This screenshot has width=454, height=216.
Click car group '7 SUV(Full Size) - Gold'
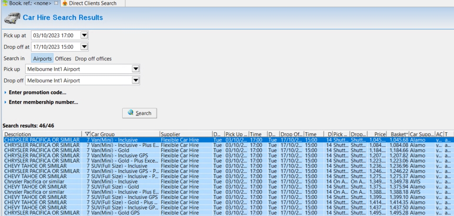click(113, 187)
